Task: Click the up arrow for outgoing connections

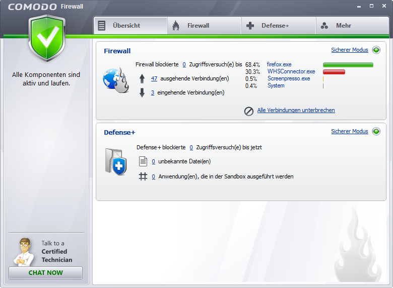Action: click(142, 79)
